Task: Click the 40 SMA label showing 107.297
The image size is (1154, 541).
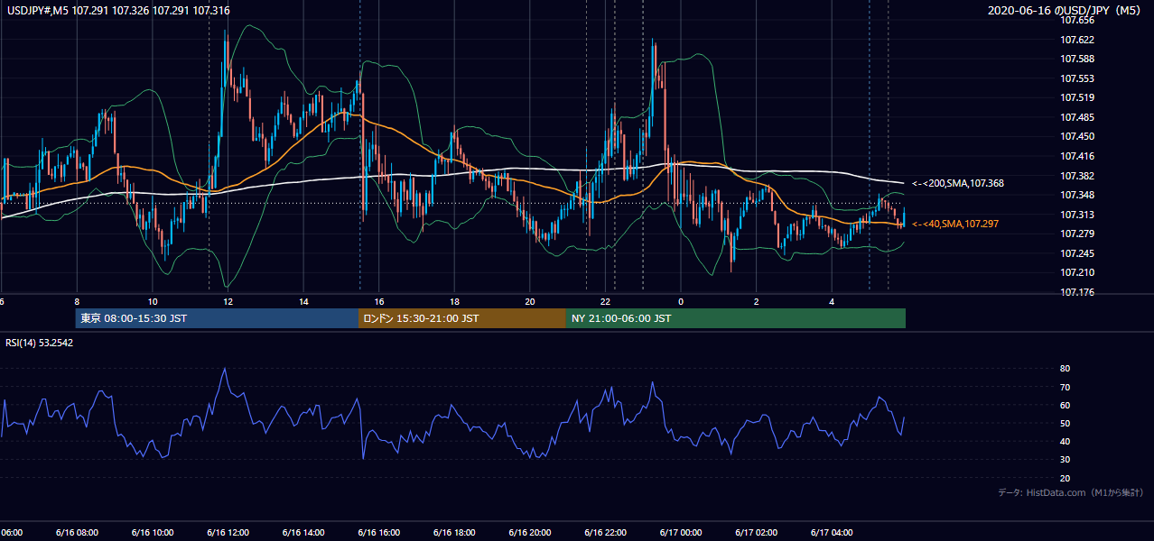Action: (x=955, y=224)
